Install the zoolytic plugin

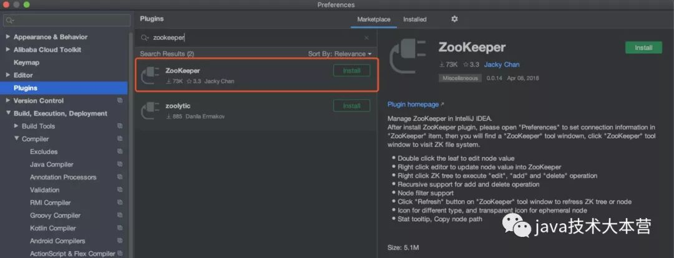[x=351, y=106]
